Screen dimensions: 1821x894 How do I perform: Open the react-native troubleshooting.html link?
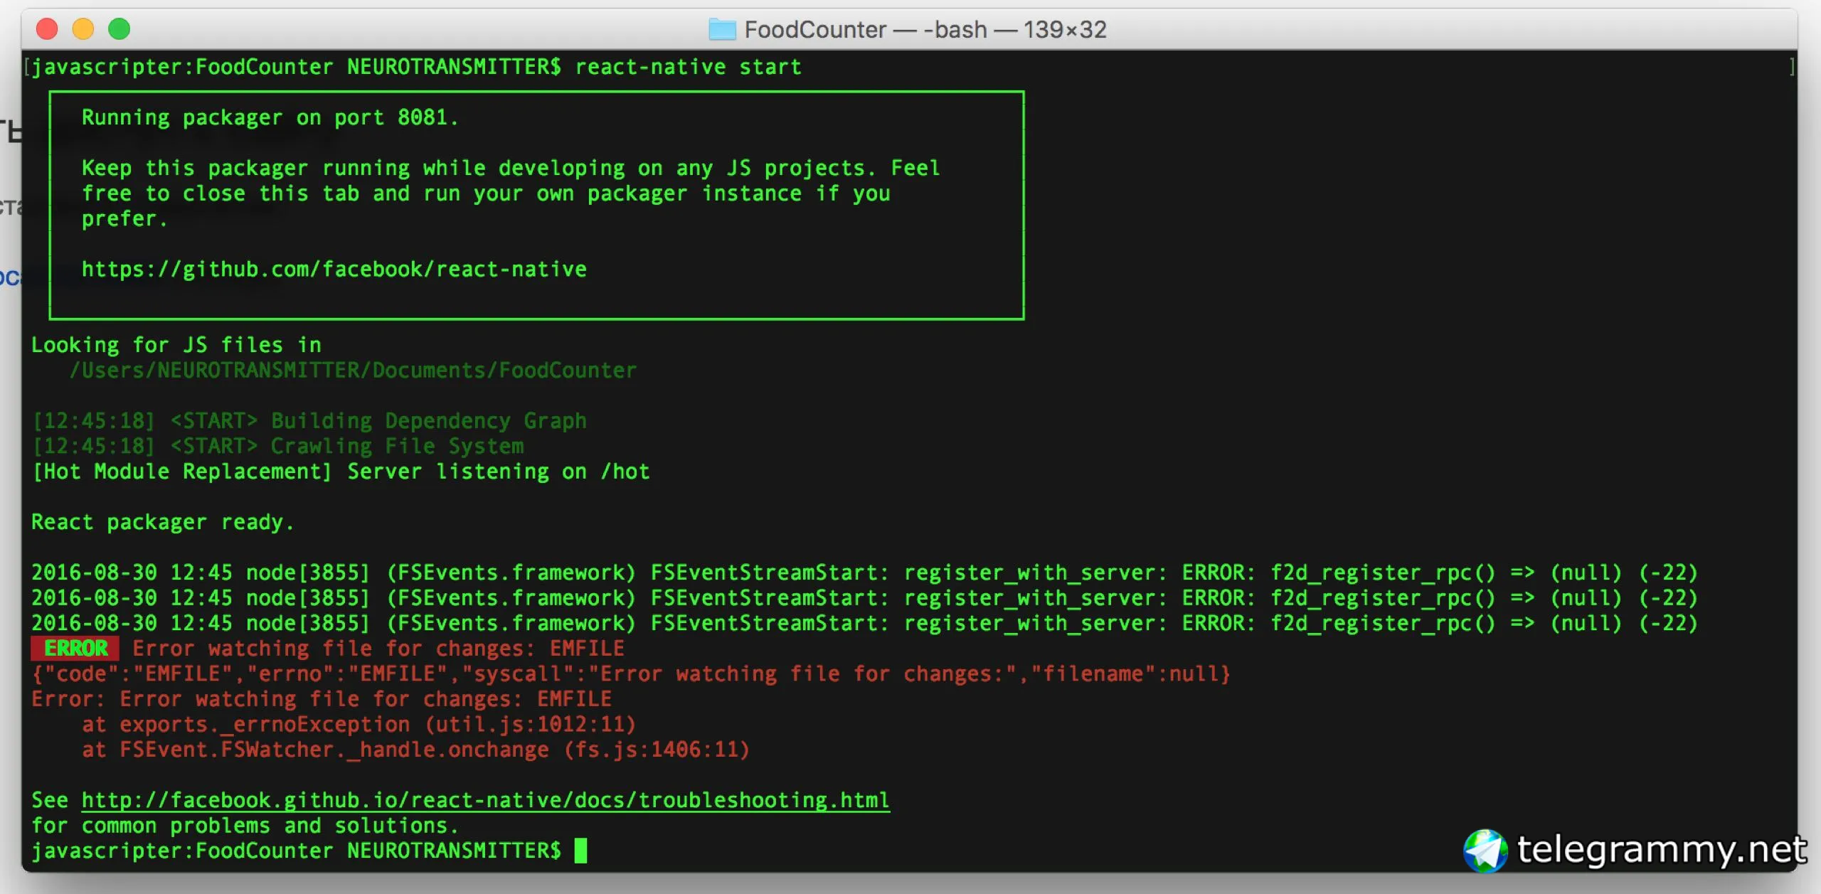(485, 800)
